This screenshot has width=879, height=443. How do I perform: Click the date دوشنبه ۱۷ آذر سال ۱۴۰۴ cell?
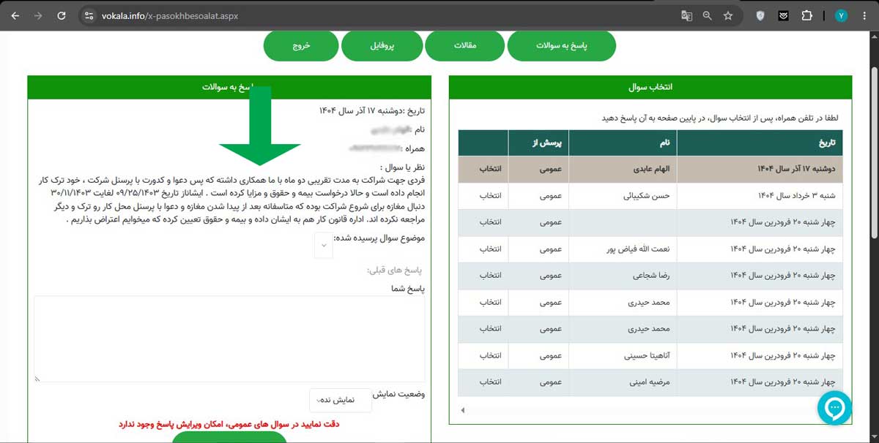760,169
